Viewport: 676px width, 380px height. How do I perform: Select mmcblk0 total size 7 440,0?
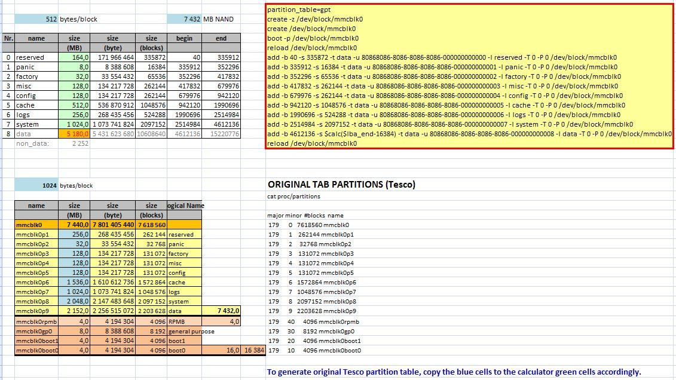74,225
